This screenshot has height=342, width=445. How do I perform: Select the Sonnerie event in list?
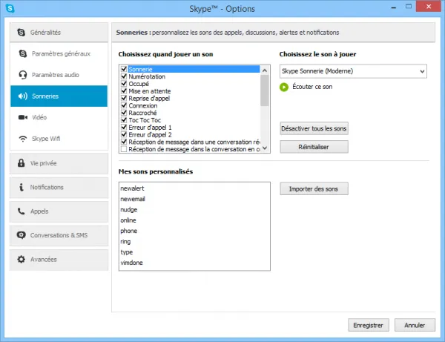[x=194, y=69]
